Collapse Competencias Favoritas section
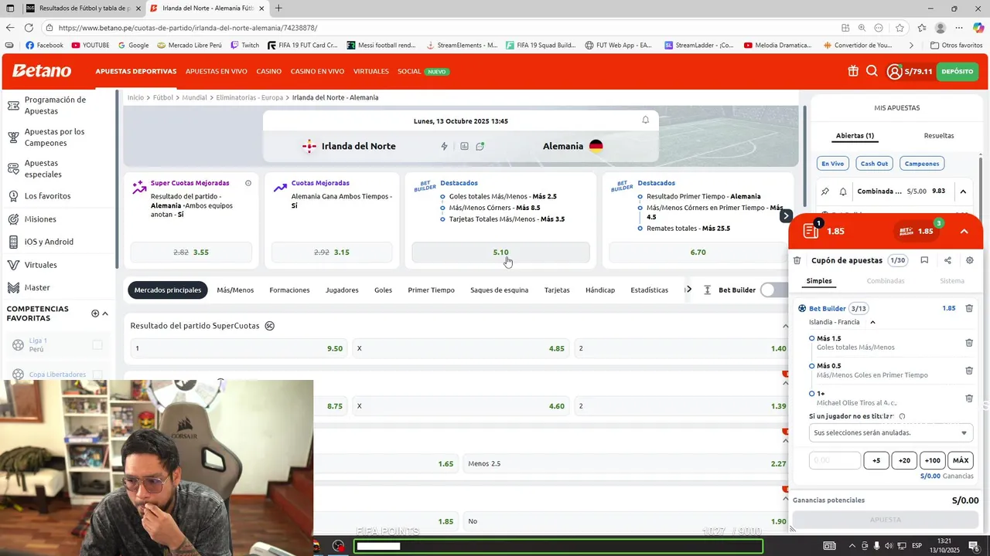Viewport: 990px width, 556px height. (105, 314)
